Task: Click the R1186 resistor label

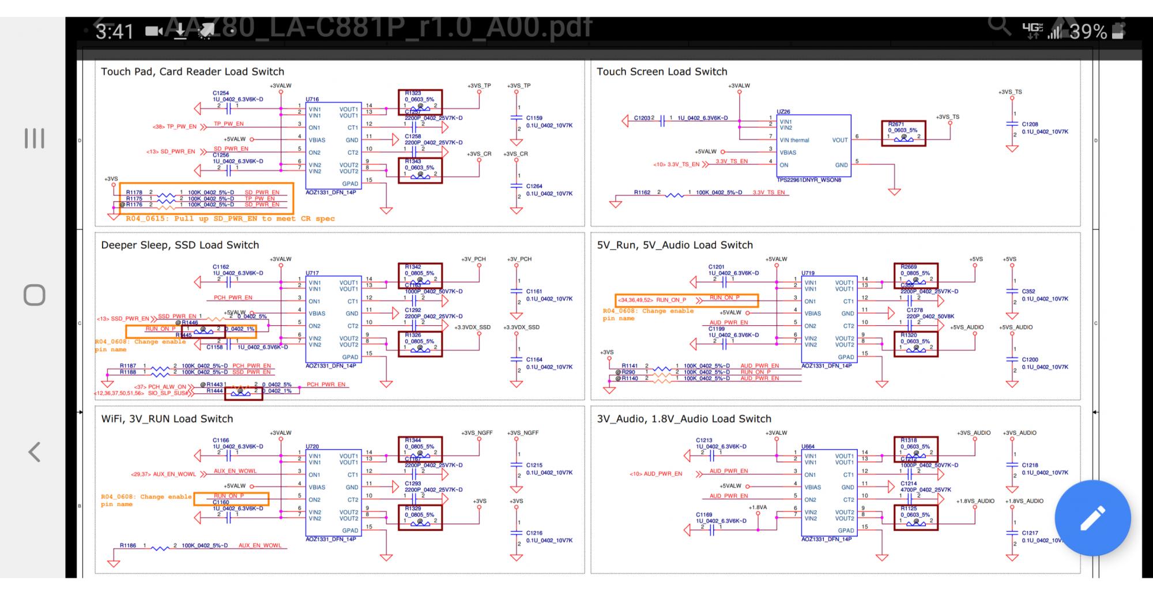Action: pyautogui.click(x=128, y=545)
